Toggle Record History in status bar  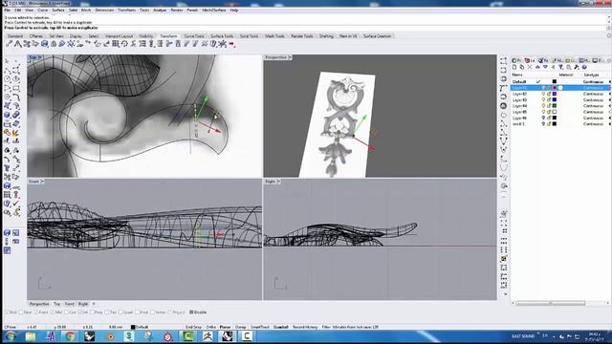(x=305, y=327)
